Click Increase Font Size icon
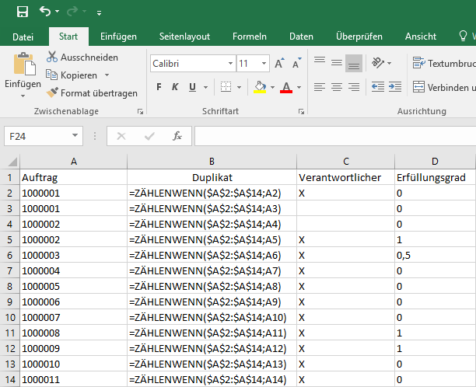 click(x=279, y=63)
